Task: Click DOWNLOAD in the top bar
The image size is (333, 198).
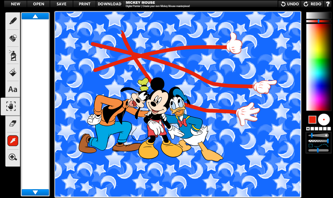Action: tap(109, 4)
